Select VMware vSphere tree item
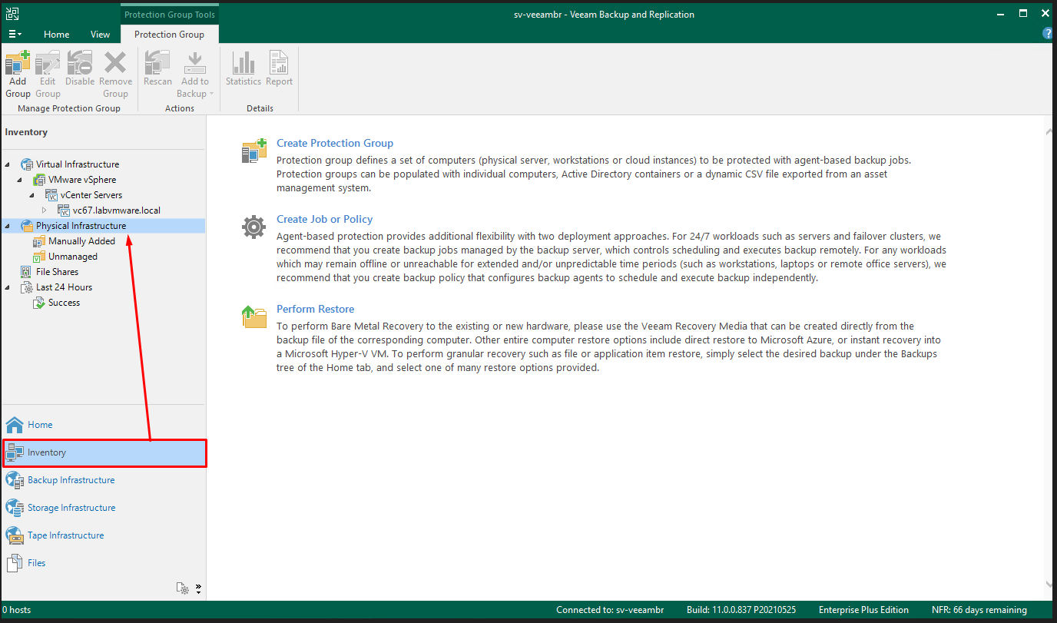Viewport: 1057px width, 623px height. pos(82,180)
